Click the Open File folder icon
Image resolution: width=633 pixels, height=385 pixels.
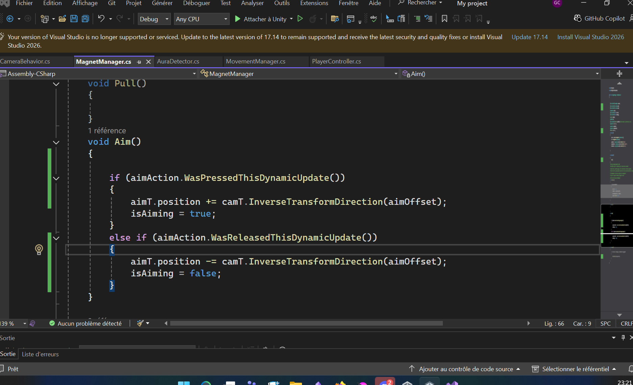point(62,19)
